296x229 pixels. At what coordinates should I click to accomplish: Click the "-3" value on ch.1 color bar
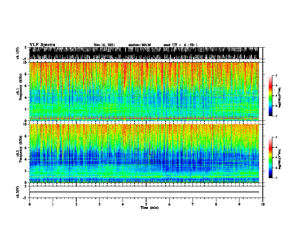click(x=276, y=76)
